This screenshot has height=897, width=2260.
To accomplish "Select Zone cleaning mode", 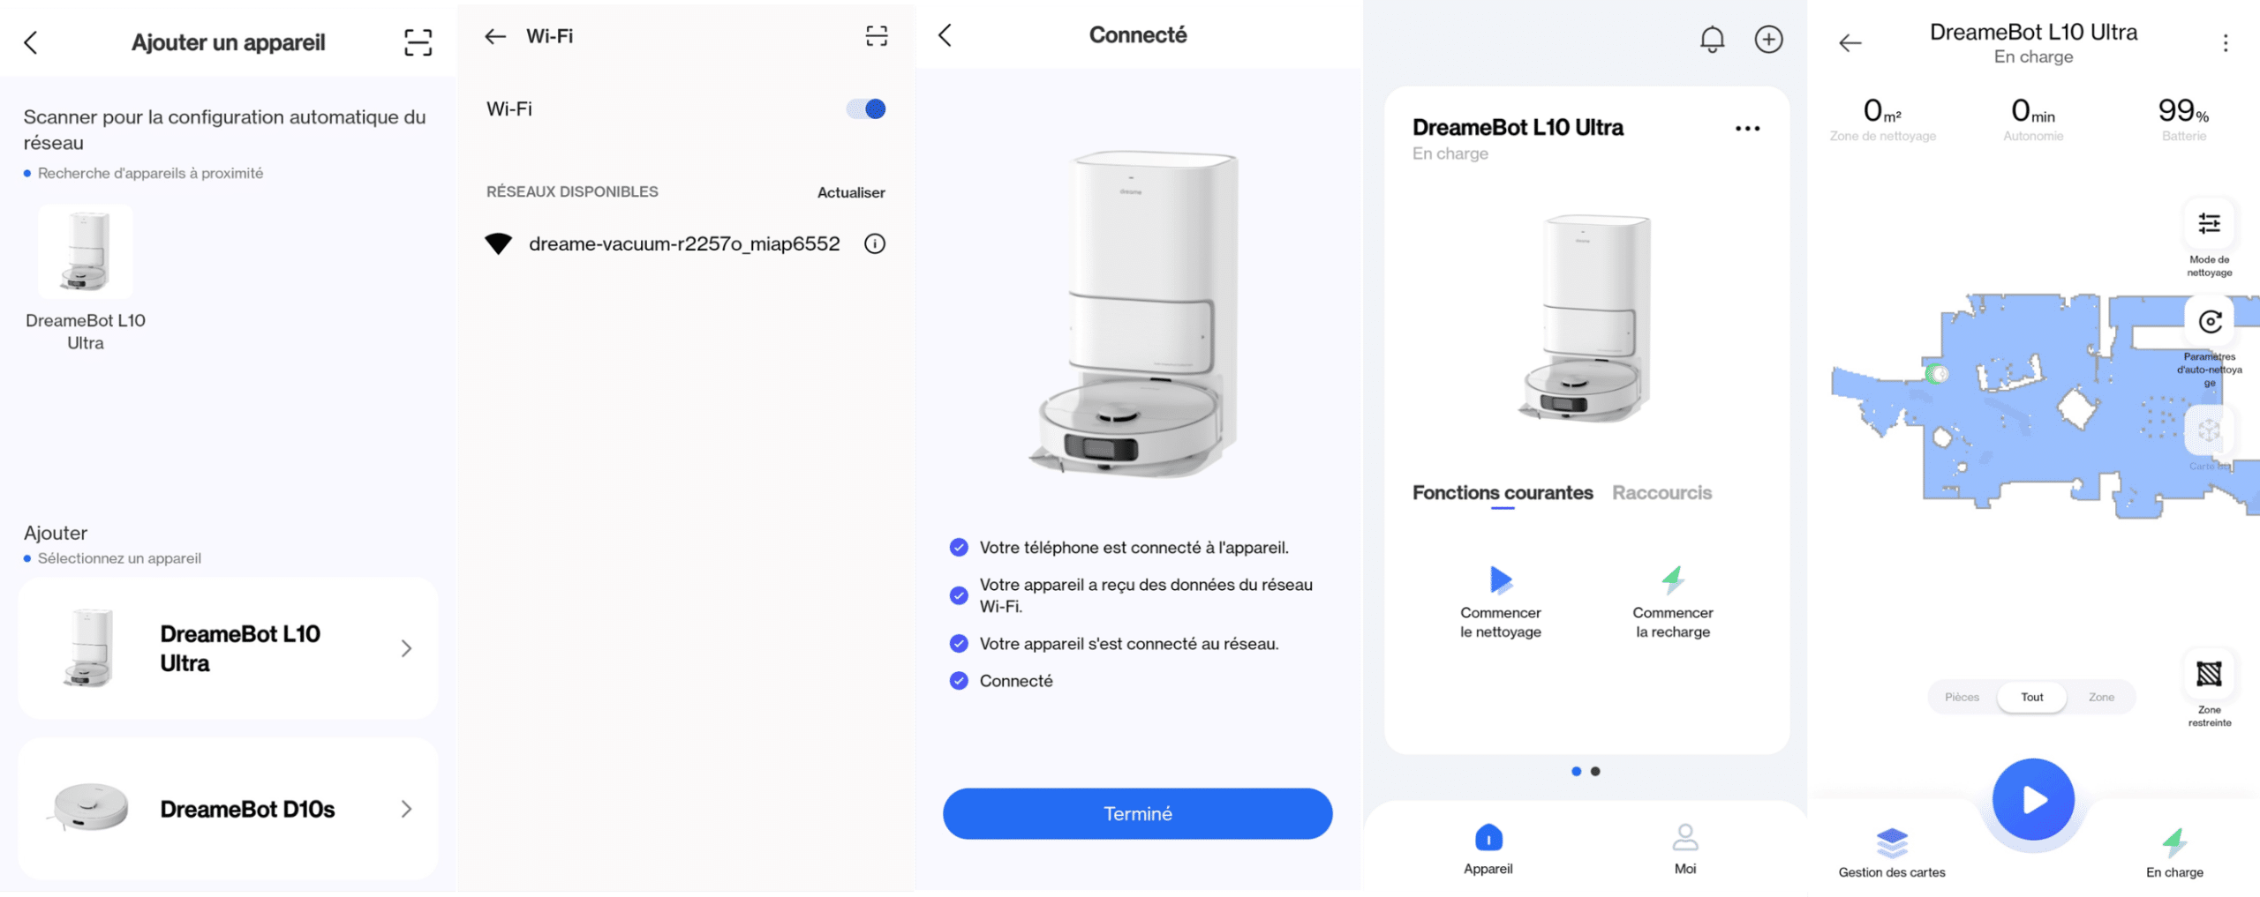I will 2101,697.
